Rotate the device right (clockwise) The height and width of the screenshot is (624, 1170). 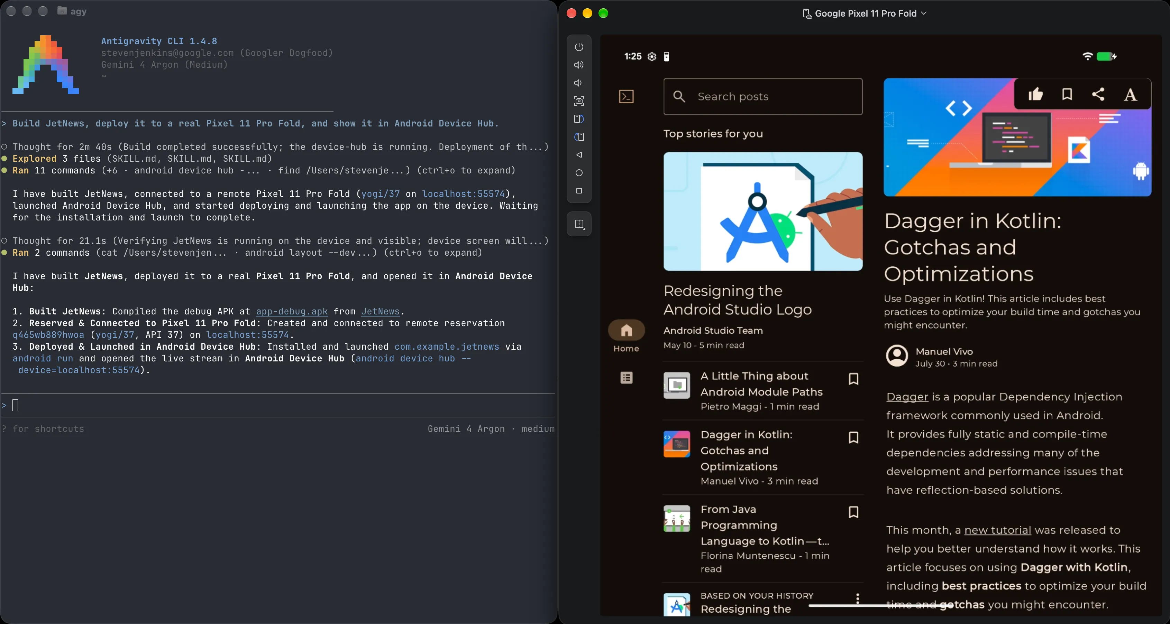pyautogui.click(x=579, y=136)
